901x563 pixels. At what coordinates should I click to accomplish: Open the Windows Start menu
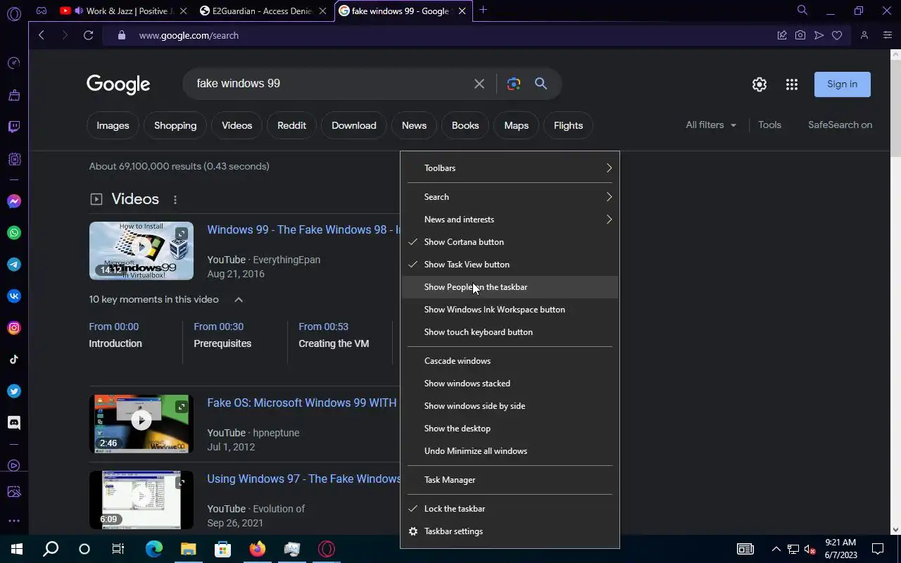pyautogui.click(x=17, y=549)
